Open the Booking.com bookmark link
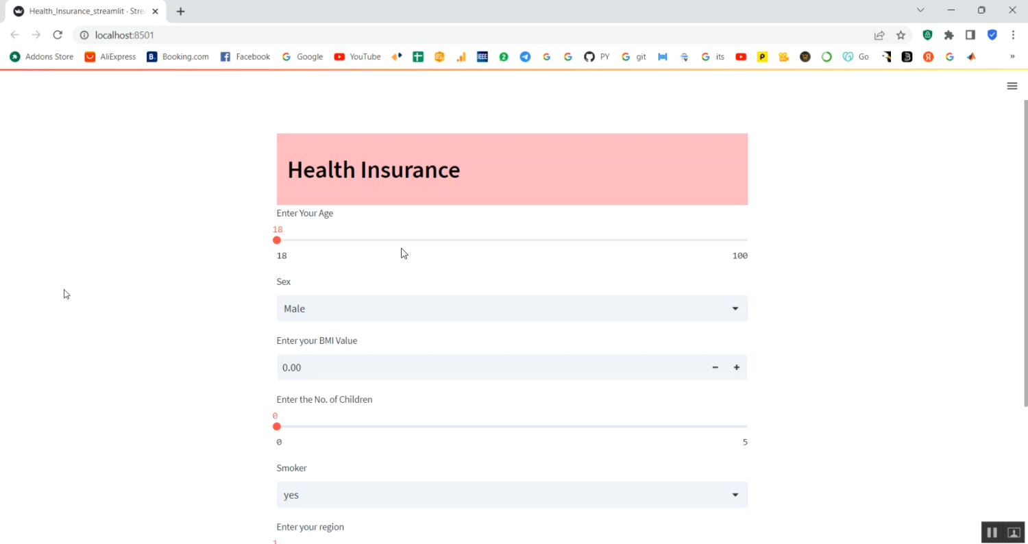Viewport: 1028px width, 544px height. point(178,57)
